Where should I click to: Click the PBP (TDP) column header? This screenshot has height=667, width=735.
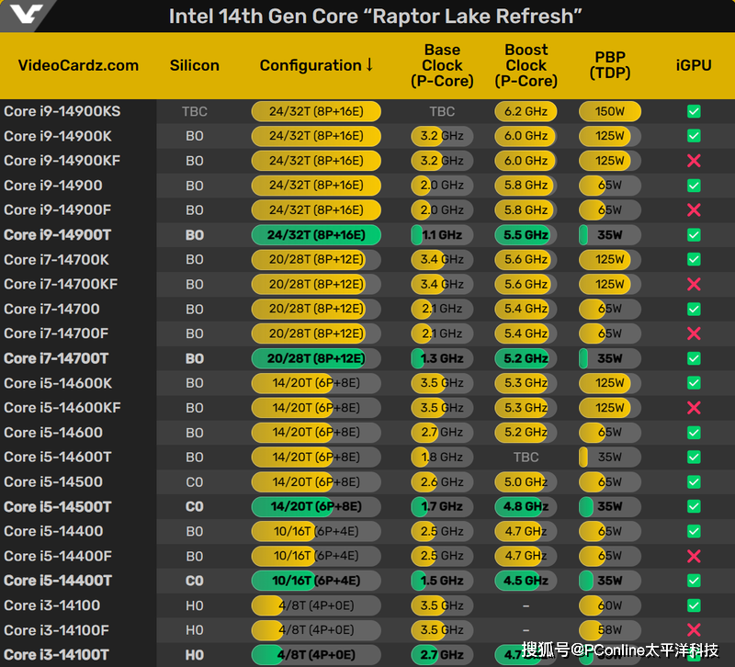[610, 65]
